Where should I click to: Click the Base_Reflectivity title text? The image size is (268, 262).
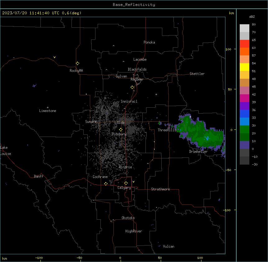[x=134, y=5]
